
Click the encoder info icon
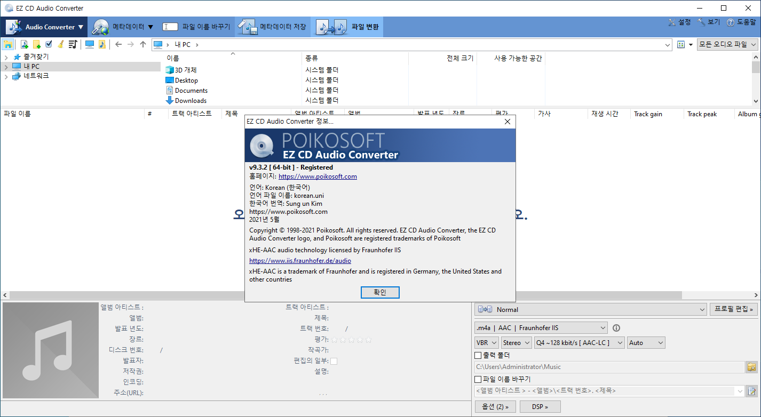tap(616, 328)
